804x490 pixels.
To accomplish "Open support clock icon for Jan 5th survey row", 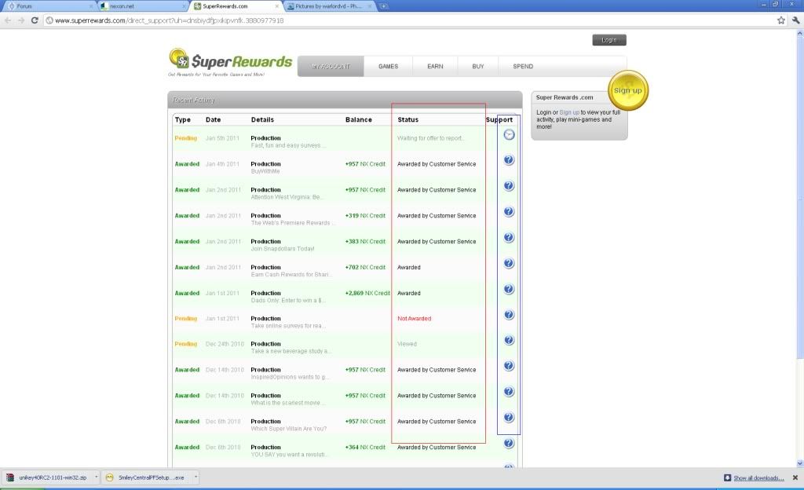I will click(509, 135).
